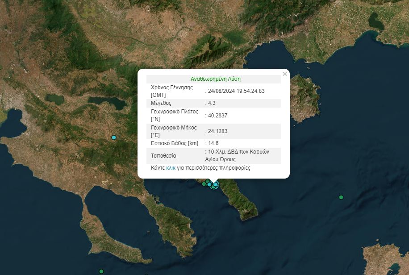Click the focal depth value 14.6

(214, 143)
